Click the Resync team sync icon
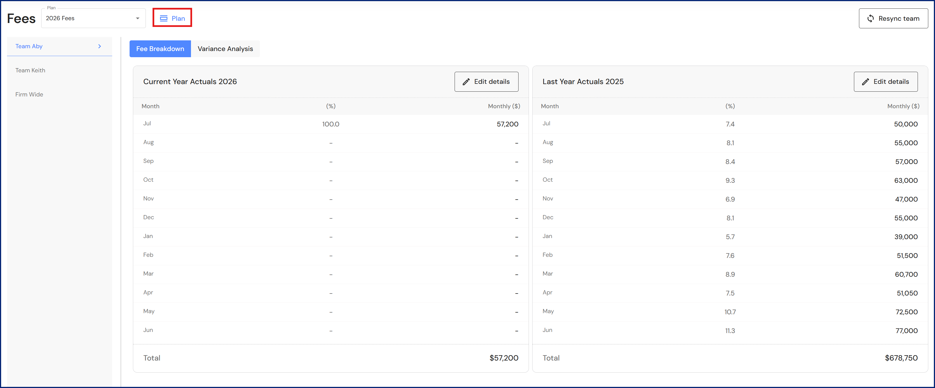Screen dimensions: 935x388 click(x=870, y=18)
